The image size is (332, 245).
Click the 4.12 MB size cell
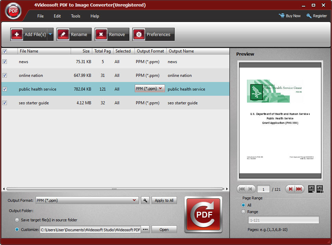point(84,103)
